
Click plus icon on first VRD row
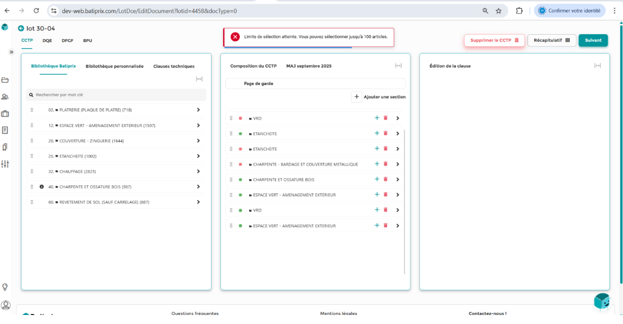point(377,118)
